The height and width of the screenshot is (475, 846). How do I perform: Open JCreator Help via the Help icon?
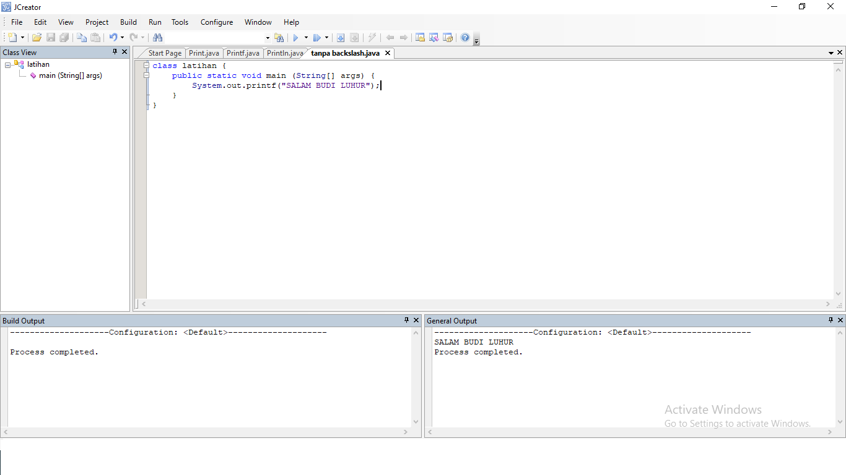465,37
